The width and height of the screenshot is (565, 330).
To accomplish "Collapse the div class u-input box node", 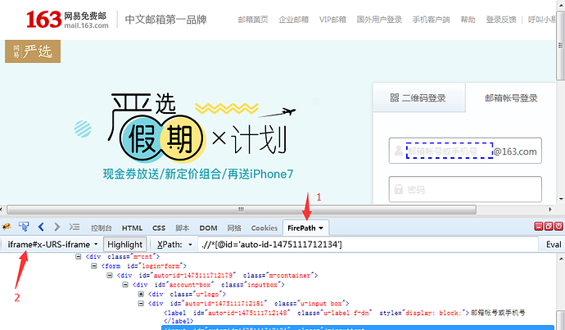I will [141, 303].
